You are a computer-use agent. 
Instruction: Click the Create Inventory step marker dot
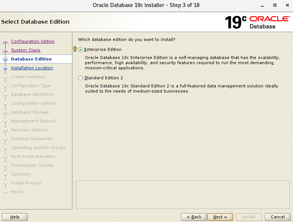tap(6, 77)
